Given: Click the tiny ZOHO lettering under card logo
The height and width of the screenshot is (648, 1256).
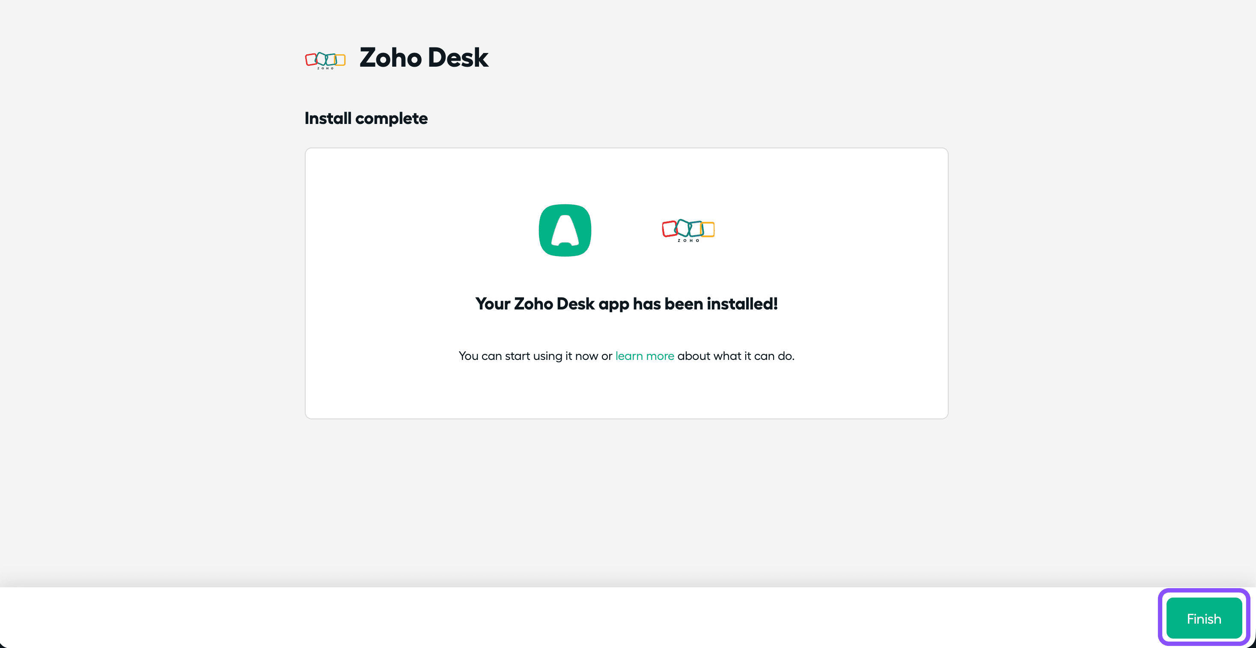Looking at the screenshot, I should [688, 241].
